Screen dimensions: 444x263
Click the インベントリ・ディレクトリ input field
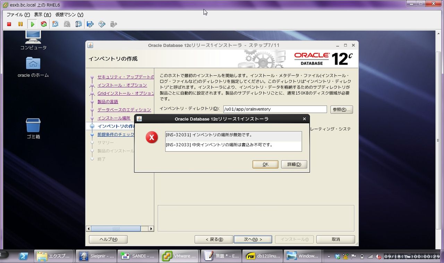274,109
